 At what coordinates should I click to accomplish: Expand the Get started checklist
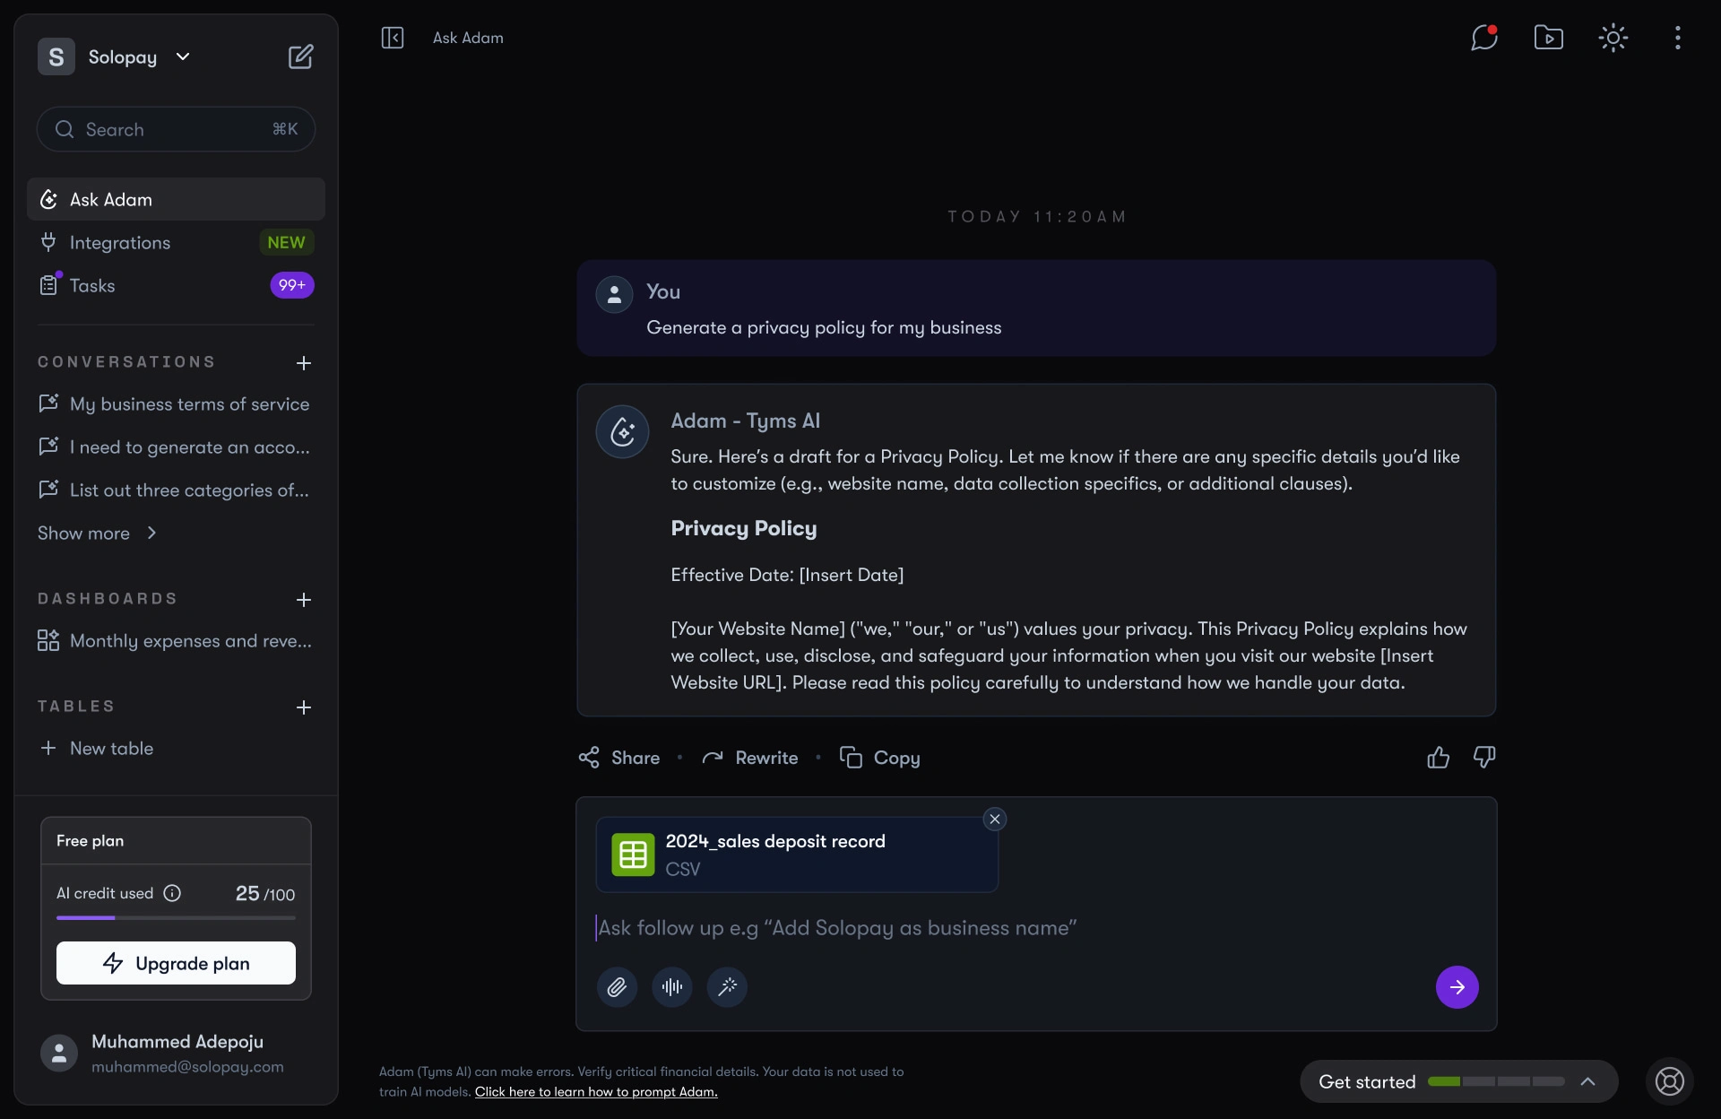(1587, 1081)
